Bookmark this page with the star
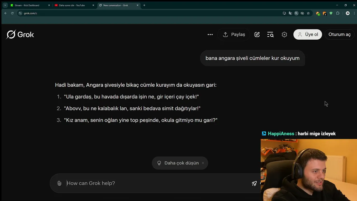Screen dimensions: 357x201 tap(308, 13)
